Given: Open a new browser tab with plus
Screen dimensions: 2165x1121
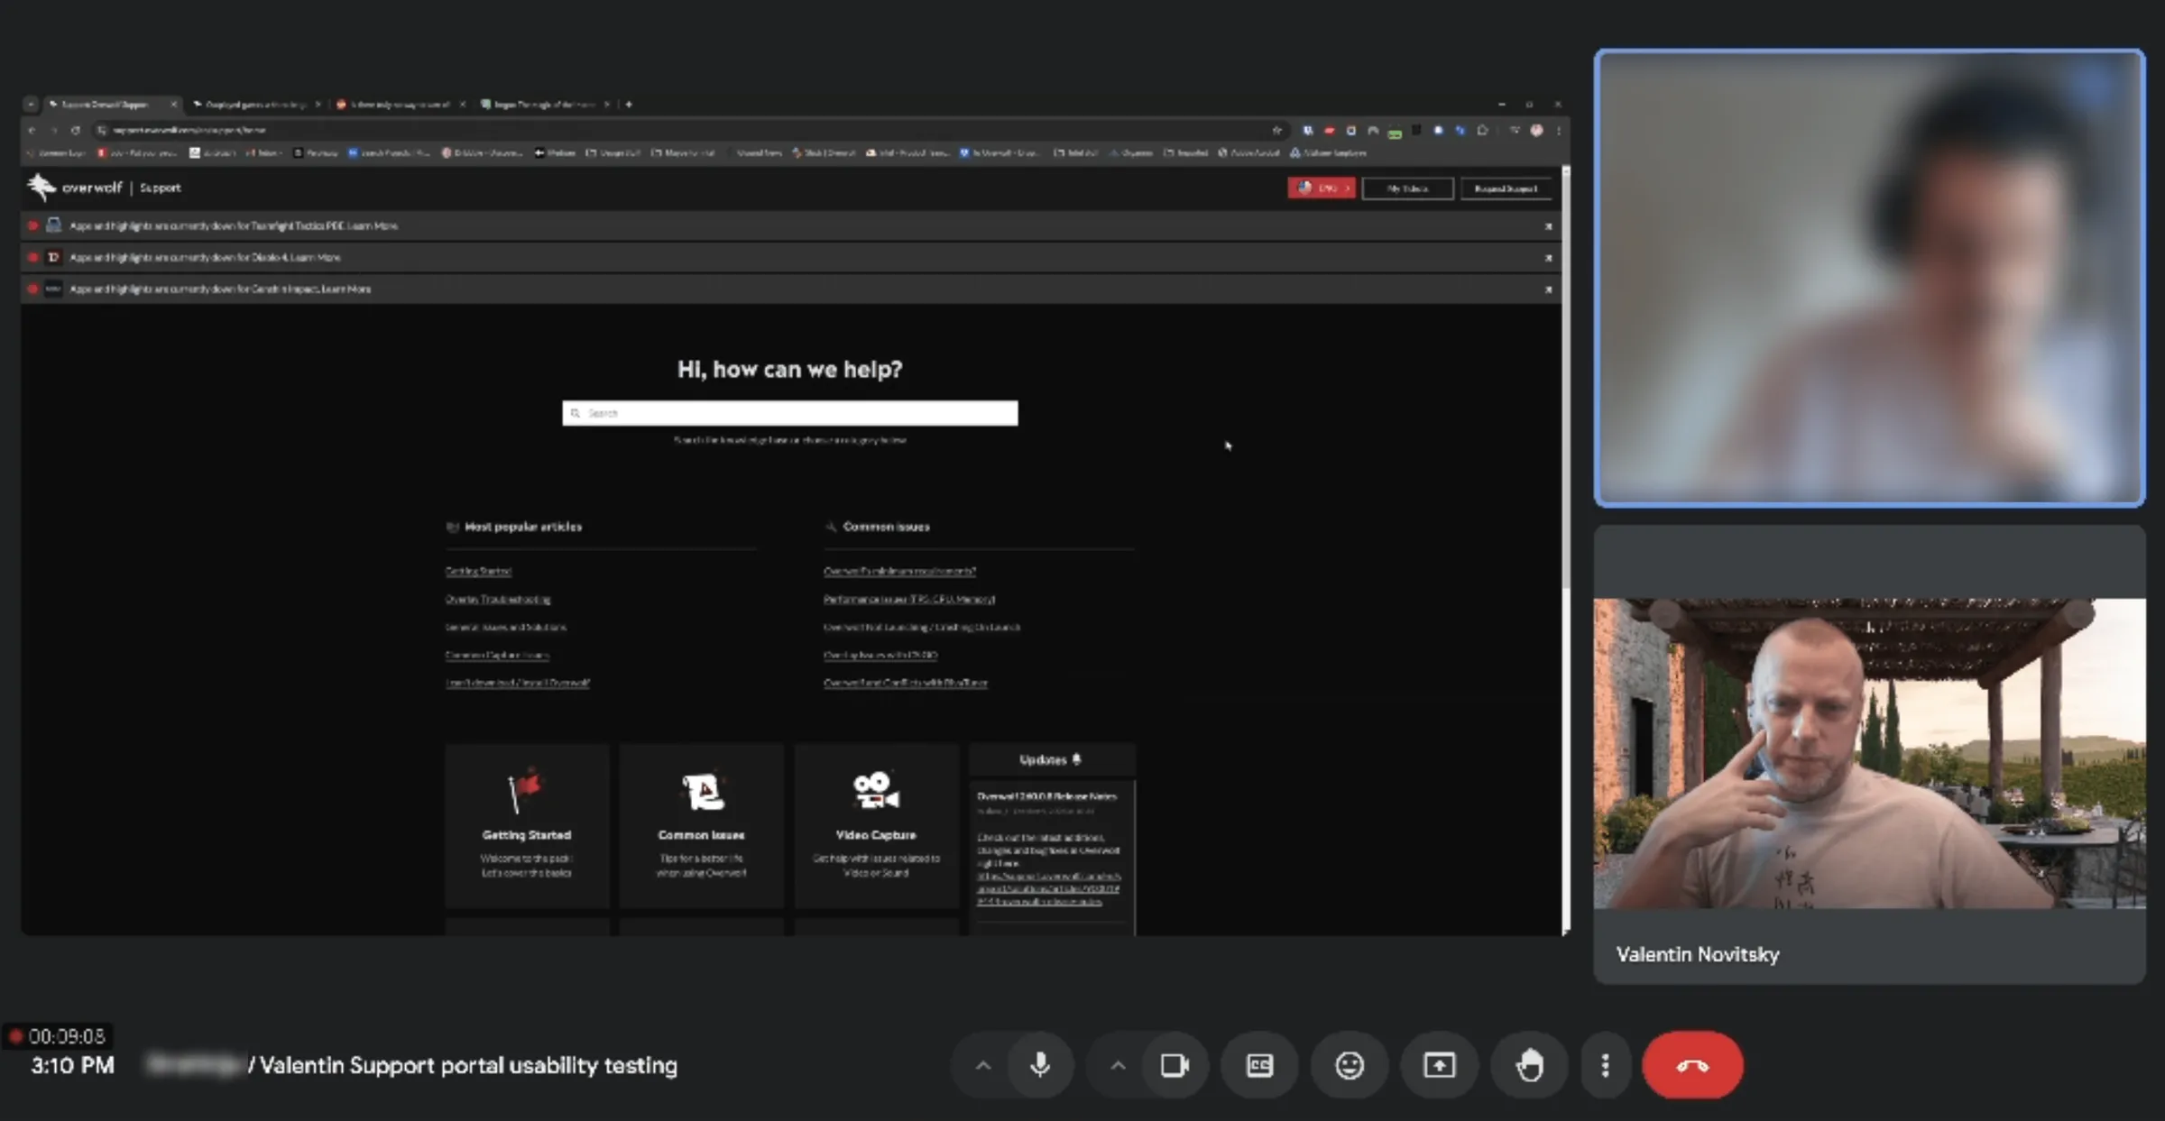Looking at the screenshot, I should click(x=629, y=105).
